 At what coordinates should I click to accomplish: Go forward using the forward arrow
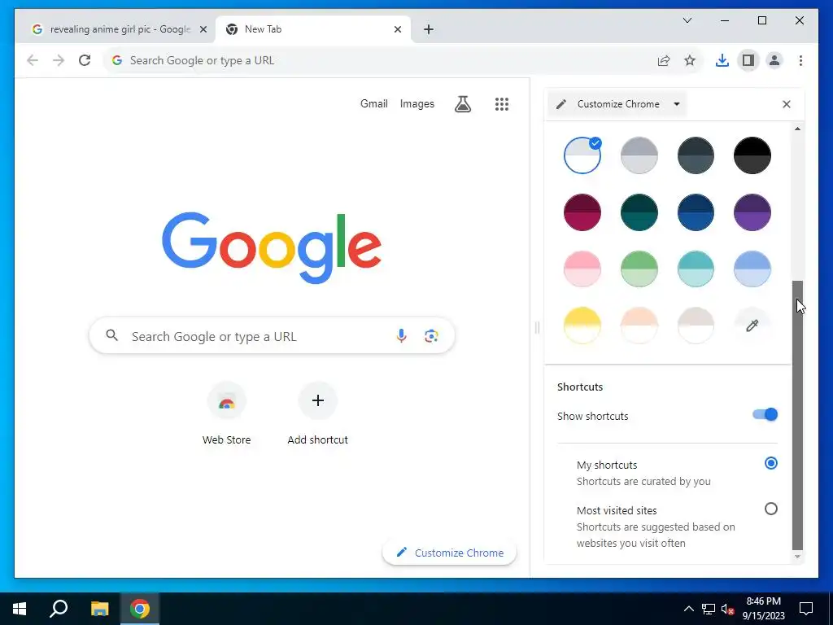59,60
